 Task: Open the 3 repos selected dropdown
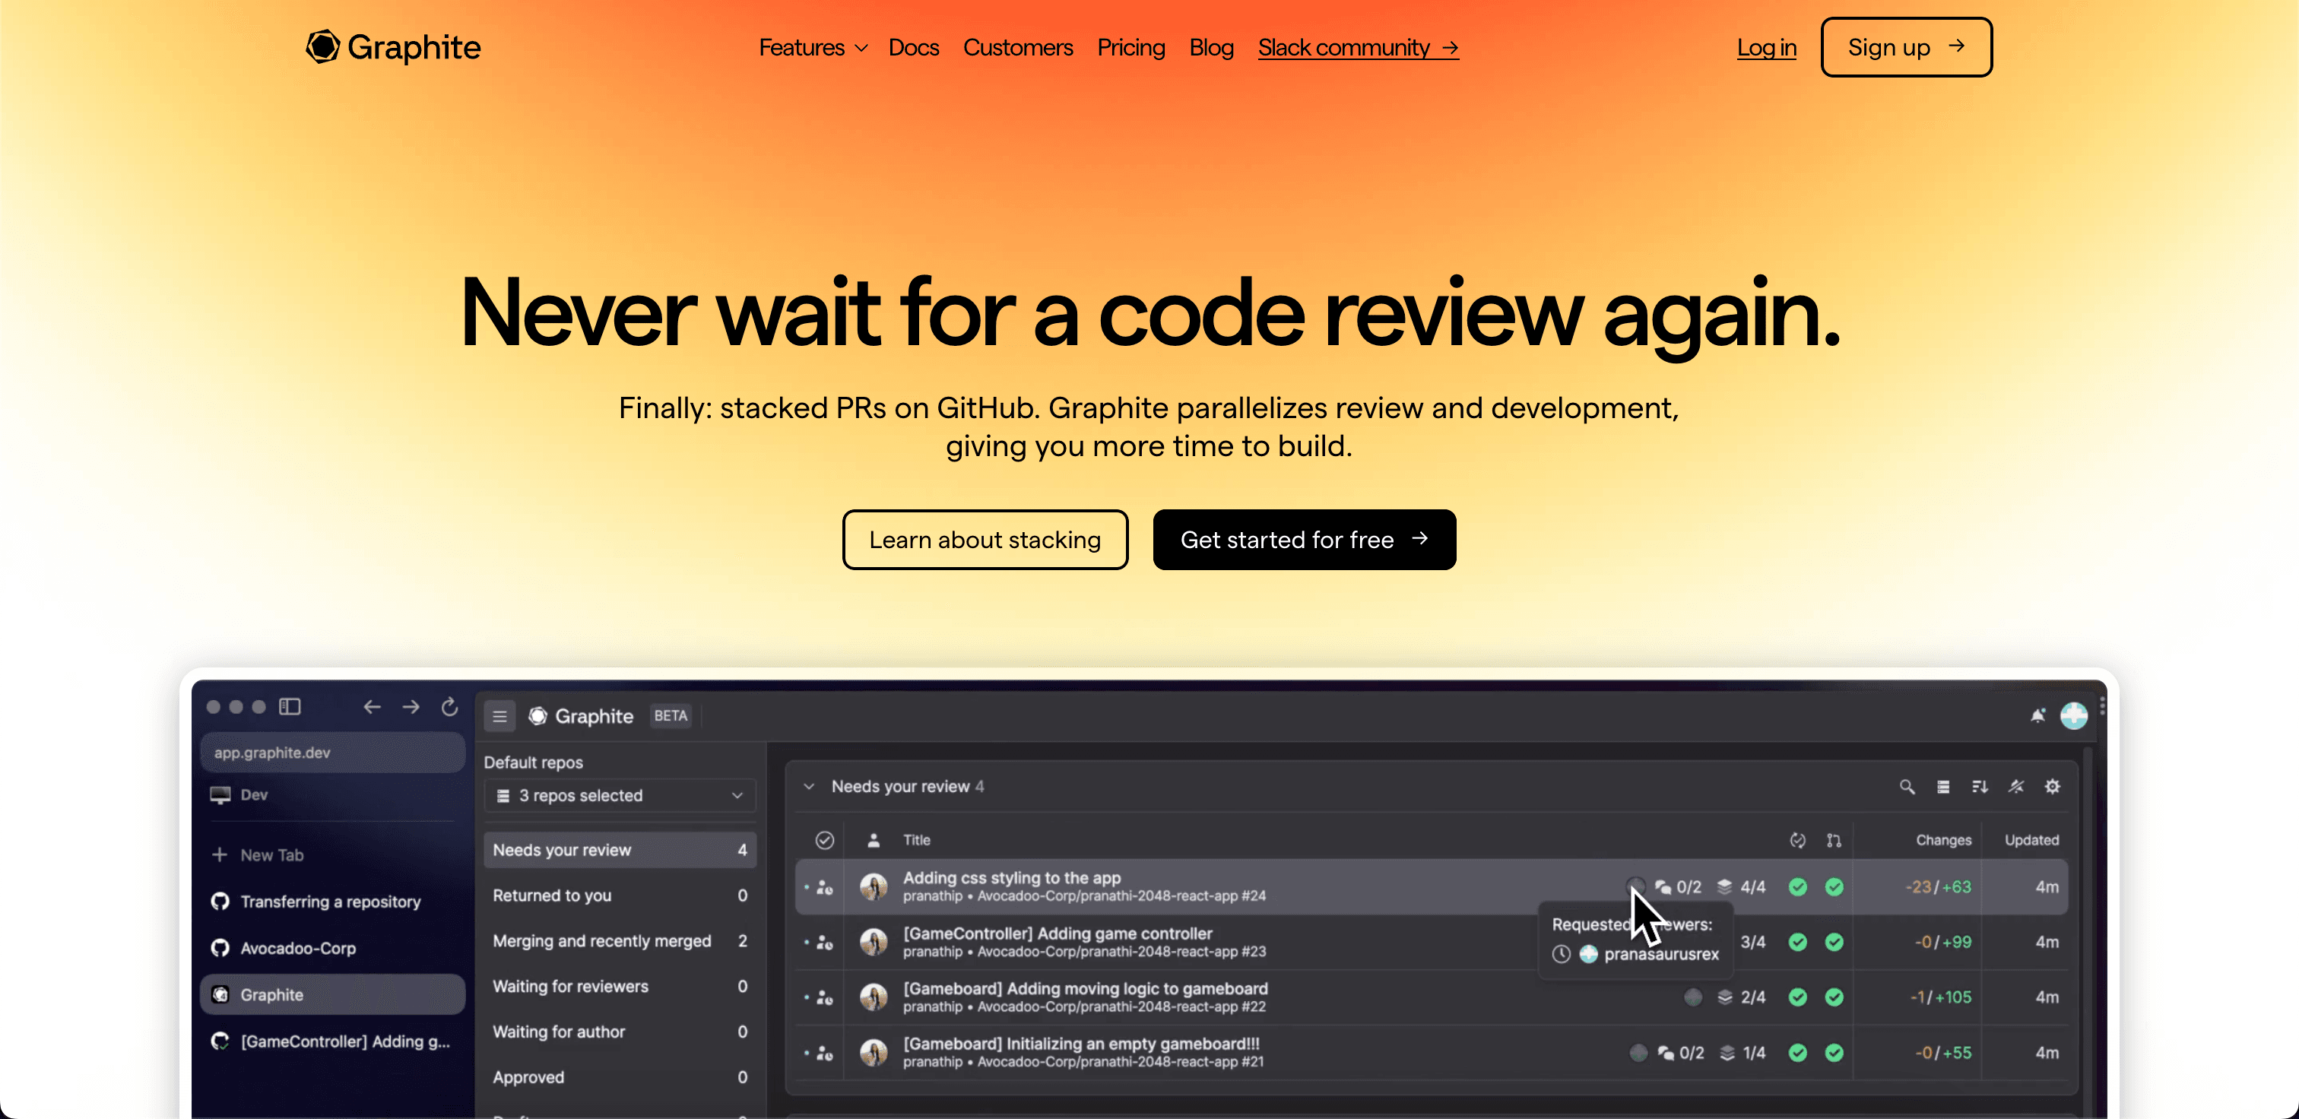[620, 795]
